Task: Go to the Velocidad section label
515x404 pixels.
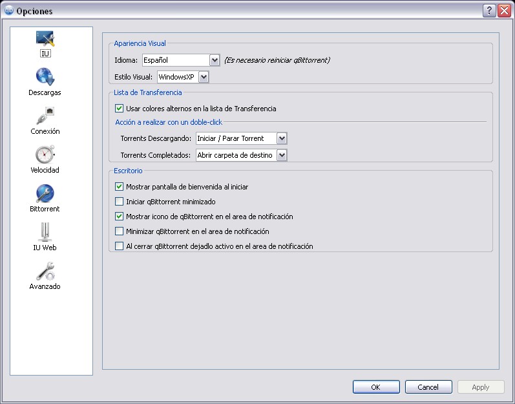Action: coord(45,170)
